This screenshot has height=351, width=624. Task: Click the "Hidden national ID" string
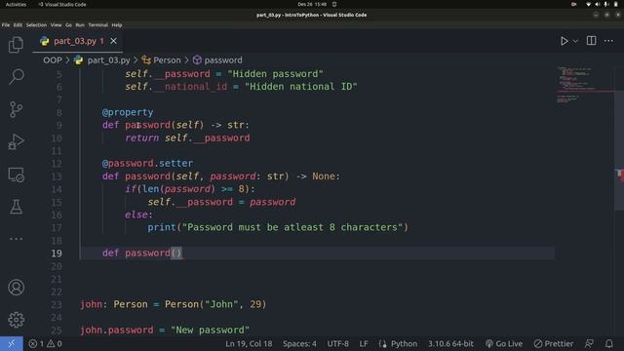coord(301,87)
